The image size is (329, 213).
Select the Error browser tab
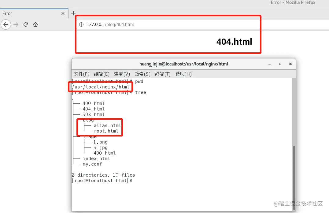(x=34, y=13)
